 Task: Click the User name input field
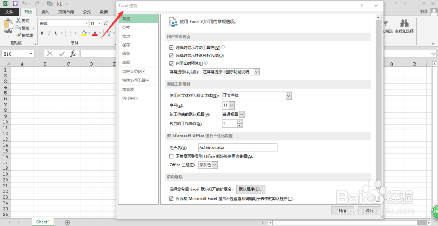(x=238, y=148)
